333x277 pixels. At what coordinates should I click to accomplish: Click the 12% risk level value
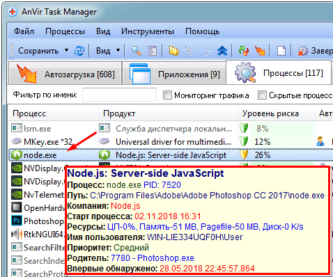click(x=263, y=141)
